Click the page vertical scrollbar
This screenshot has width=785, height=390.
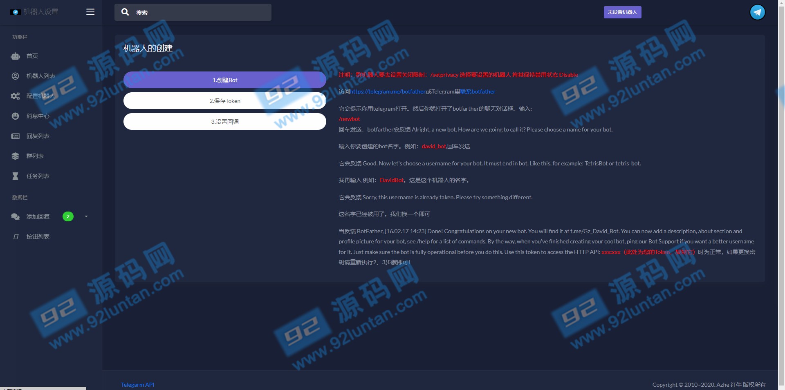point(781,195)
